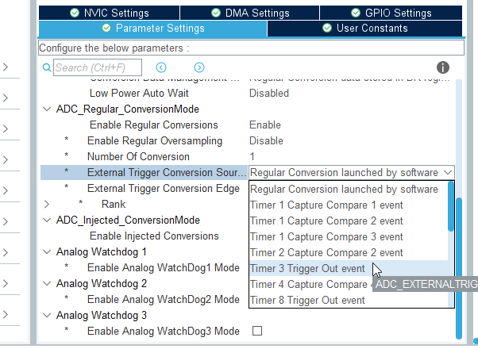Open the GPIO Settings tab
This screenshot has width=478, height=349.
tap(391, 13)
